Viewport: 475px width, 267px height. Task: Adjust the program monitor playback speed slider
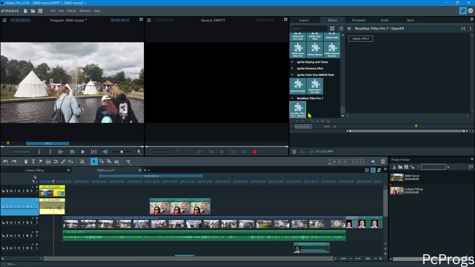(x=121, y=152)
